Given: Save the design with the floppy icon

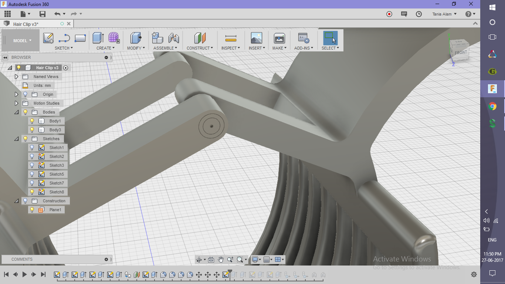Looking at the screenshot, I should click(x=43, y=14).
